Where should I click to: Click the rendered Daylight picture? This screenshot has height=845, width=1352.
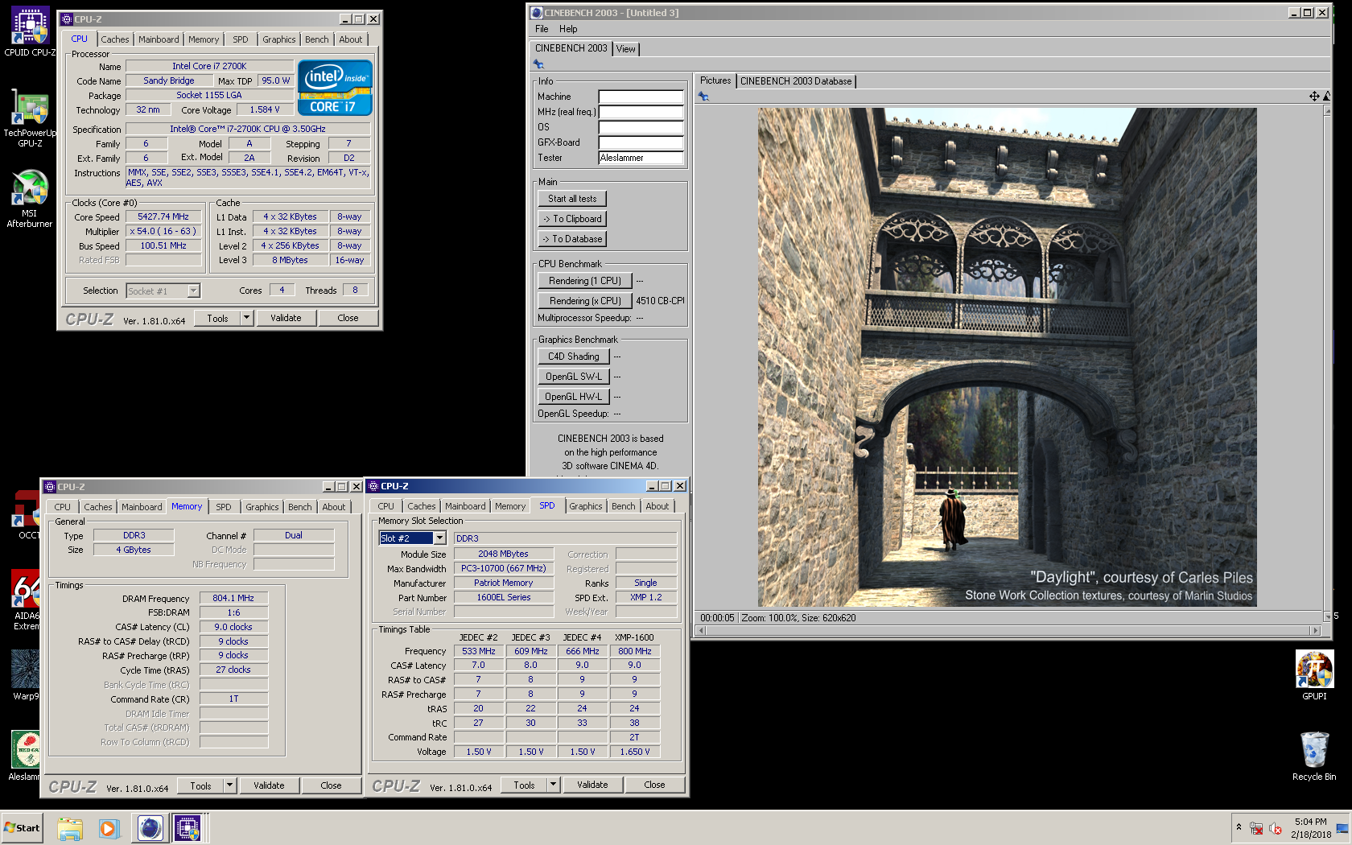click(1007, 357)
